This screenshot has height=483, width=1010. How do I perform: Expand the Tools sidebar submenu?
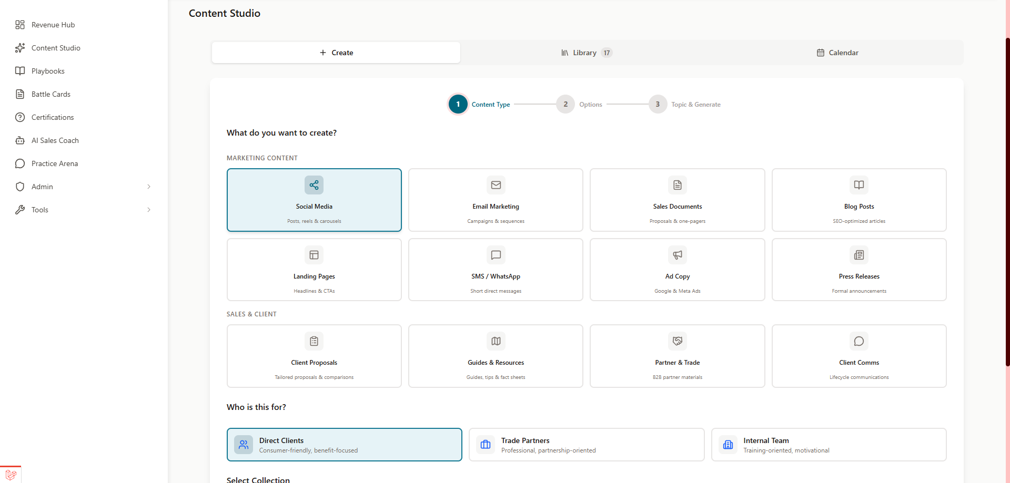pos(149,210)
